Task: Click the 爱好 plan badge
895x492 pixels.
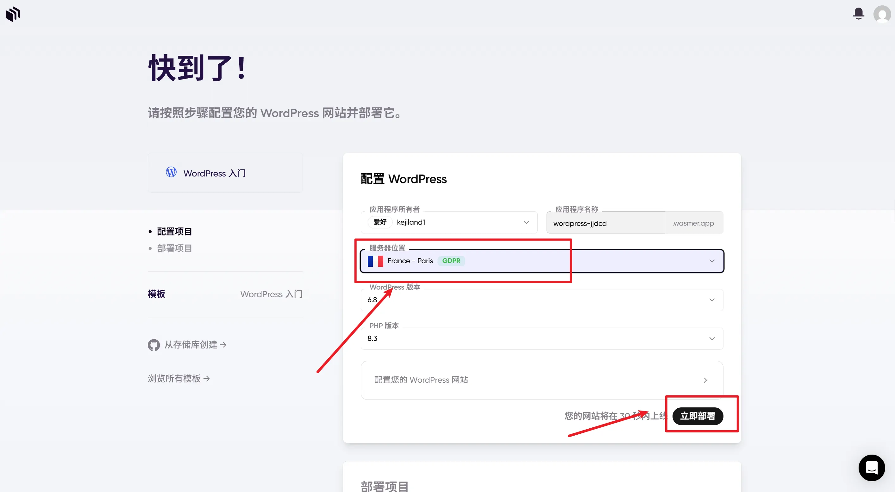Action: tap(380, 222)
